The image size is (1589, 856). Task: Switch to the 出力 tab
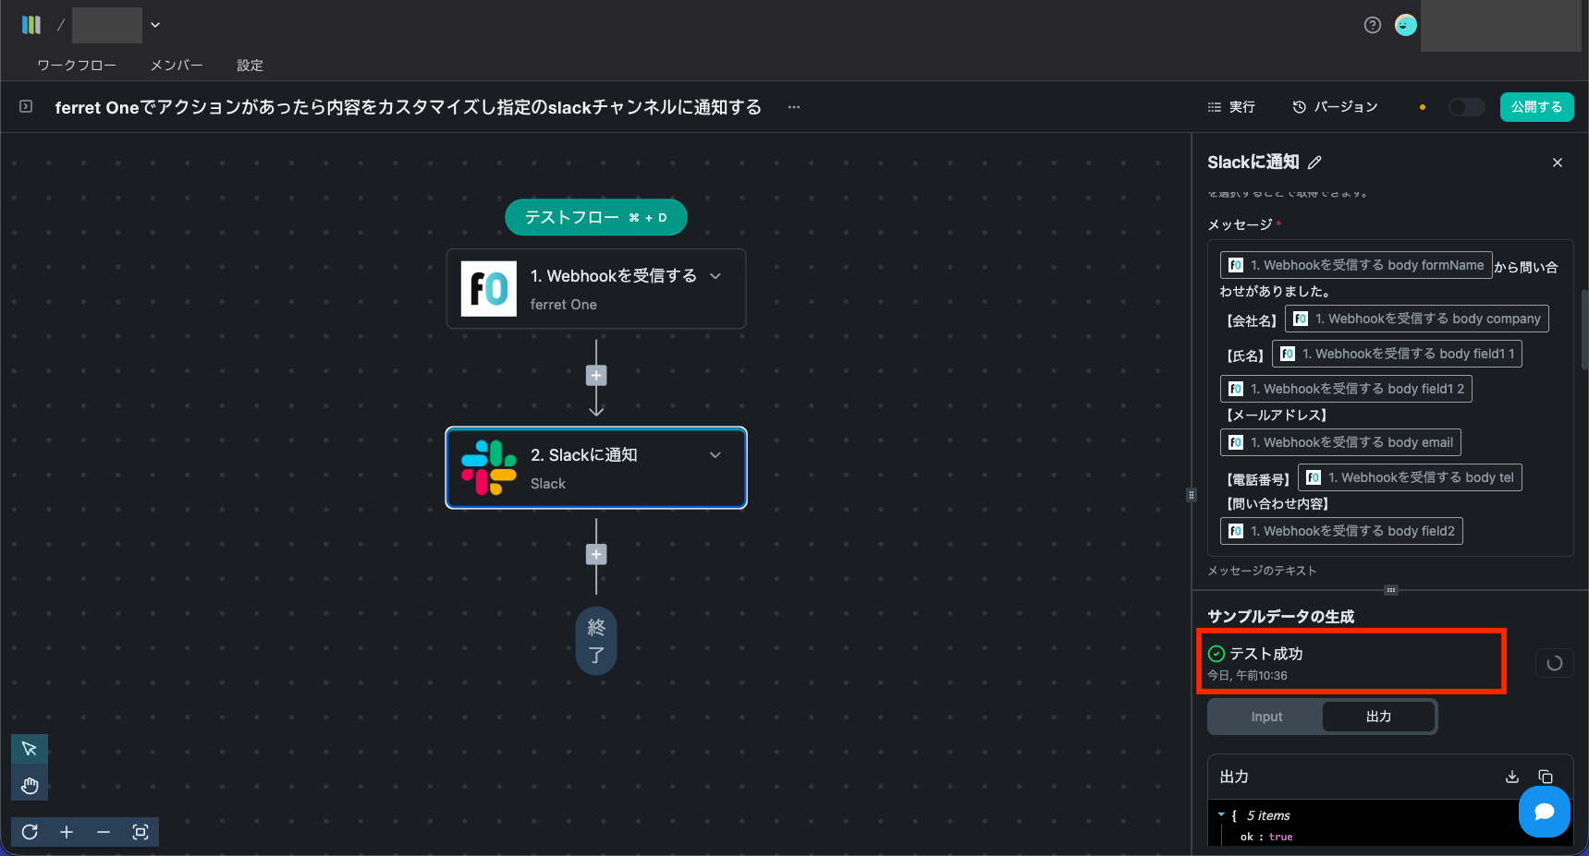1379,717
